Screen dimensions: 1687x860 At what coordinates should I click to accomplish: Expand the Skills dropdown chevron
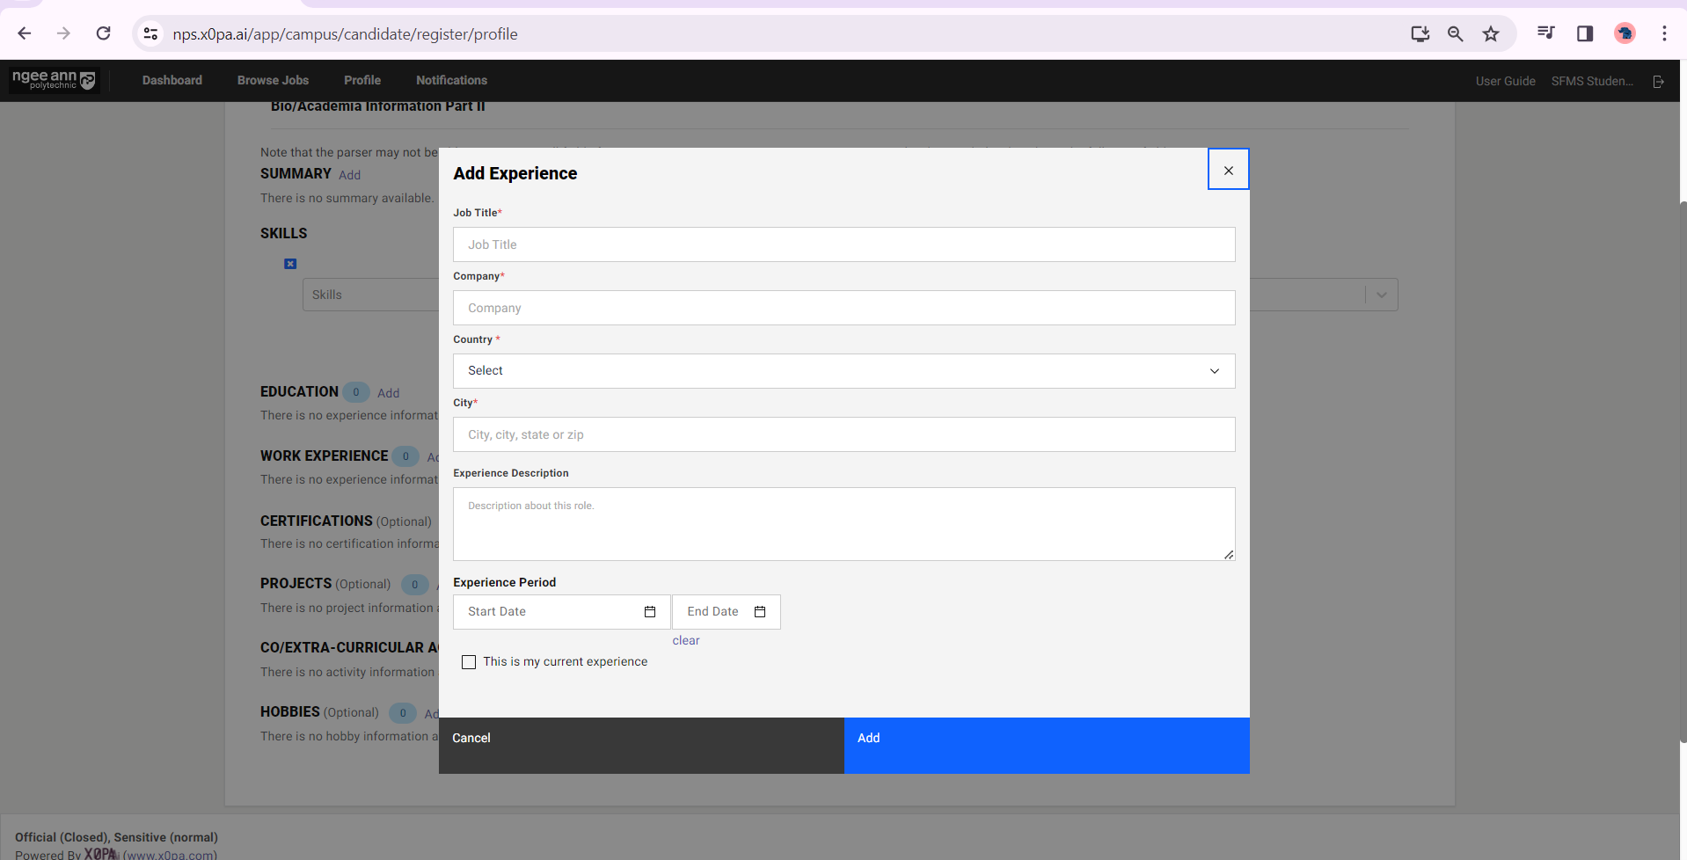(1381, 295)
